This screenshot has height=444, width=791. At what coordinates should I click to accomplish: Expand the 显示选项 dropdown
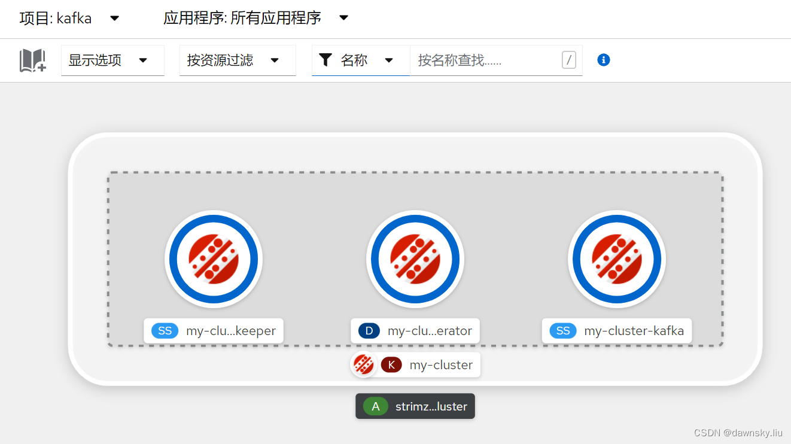pyautogui.click(x=112, y=60)
